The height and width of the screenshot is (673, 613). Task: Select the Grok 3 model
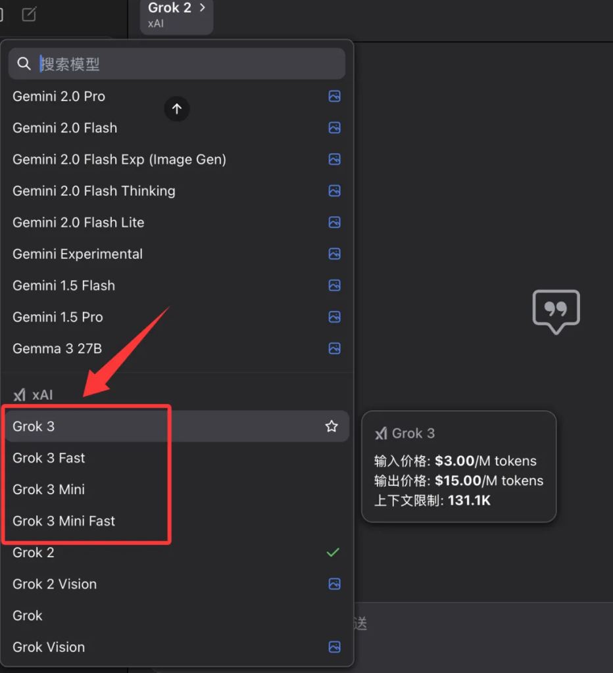click(176, 426)
